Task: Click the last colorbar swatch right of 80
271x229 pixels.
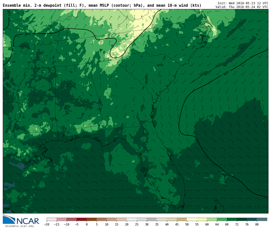Action: coord(262,219)
